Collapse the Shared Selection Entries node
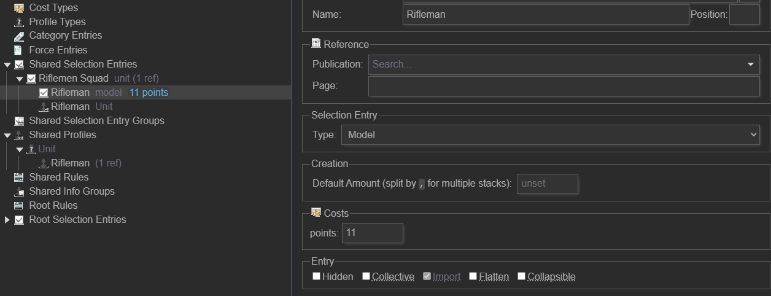The height and width of the screenshot is (296, 771). click(7, 64)
